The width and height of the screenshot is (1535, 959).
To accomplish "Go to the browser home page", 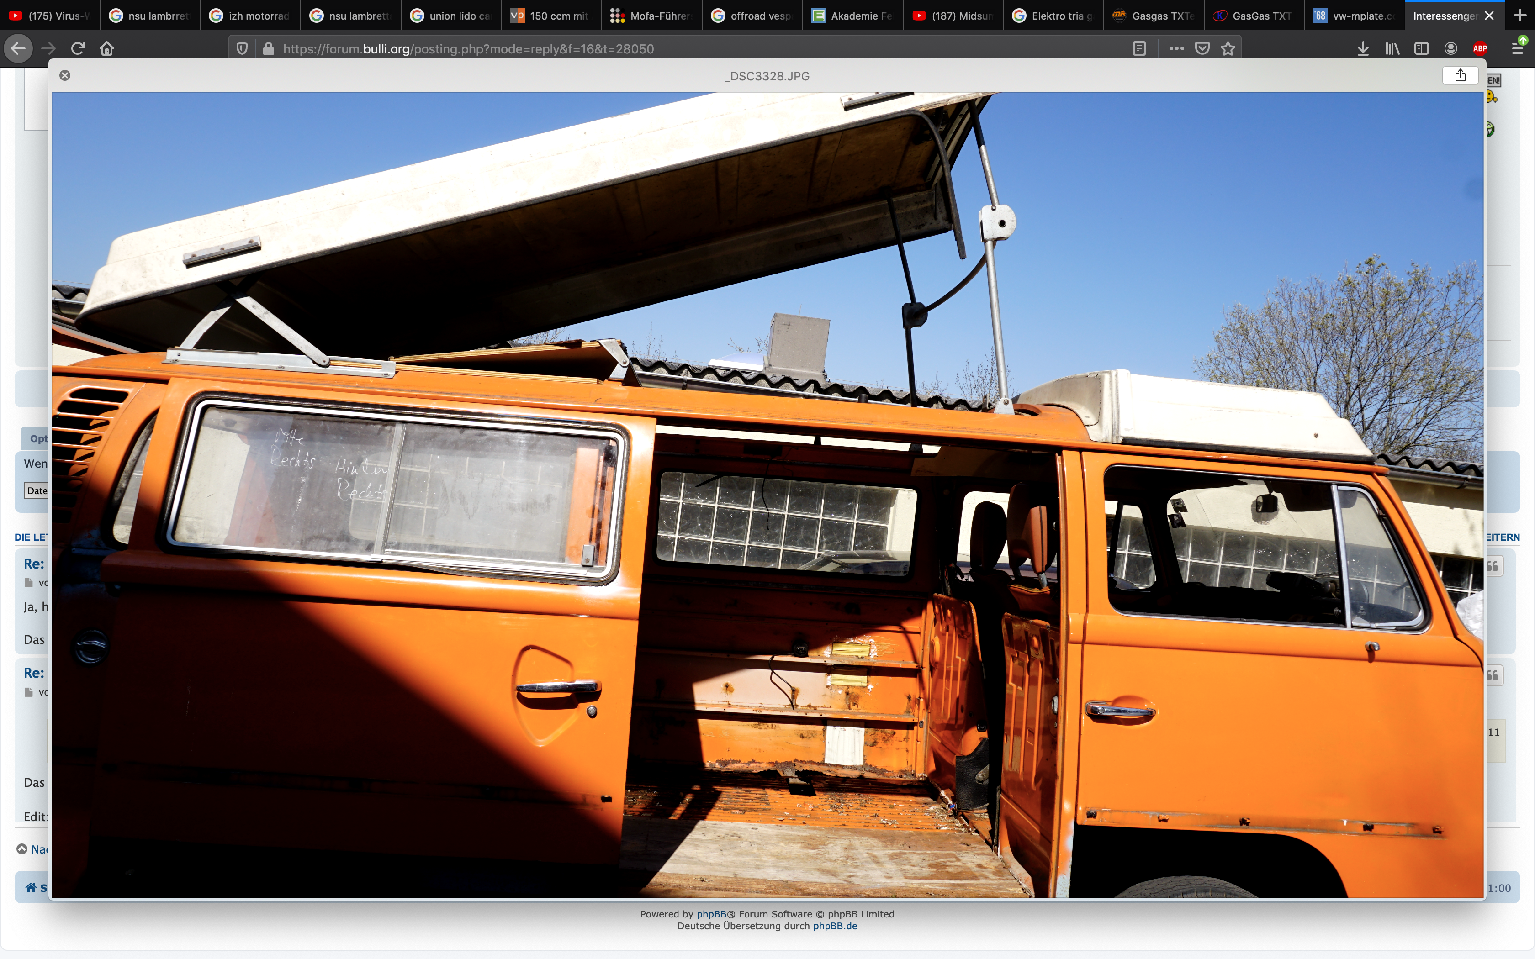I will pos(106,48).
